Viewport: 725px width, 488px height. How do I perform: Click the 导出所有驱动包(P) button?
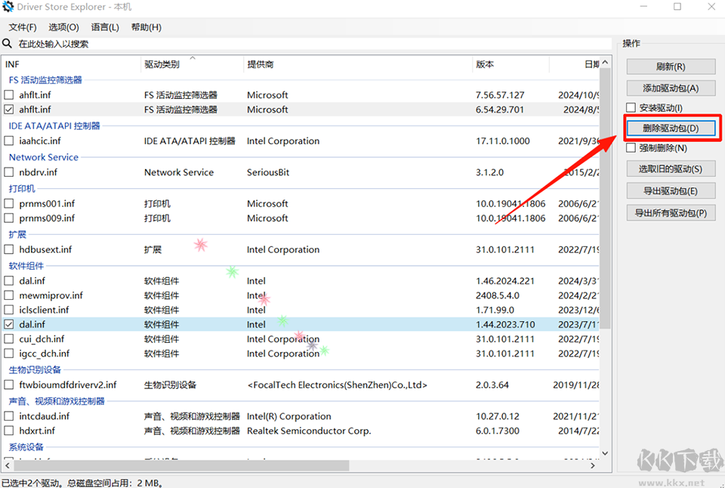[671, 213]
